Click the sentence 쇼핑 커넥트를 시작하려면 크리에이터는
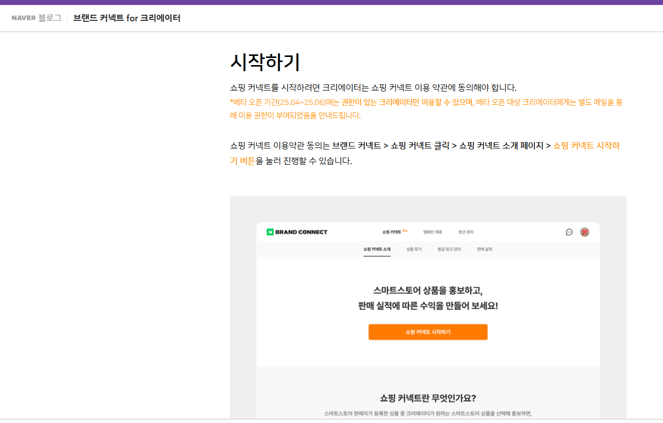 [373, 87]
